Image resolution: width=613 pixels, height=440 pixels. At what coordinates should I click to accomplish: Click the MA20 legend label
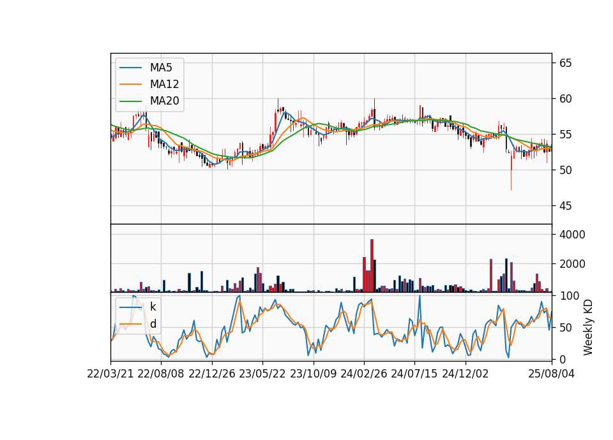[x=164, y=101]
